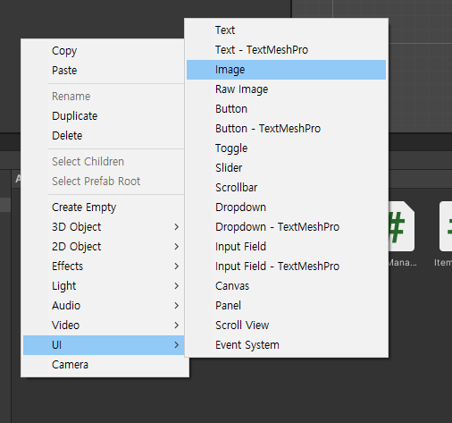
Task: Create a UI Input Field object
Action: coord(286,247)
